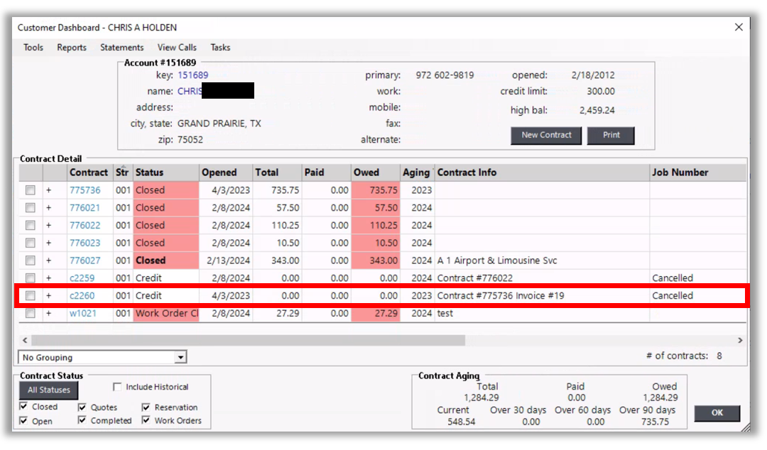Uncheck the Work Orders status filter
767x450 pixels.
tap(146, 420)
